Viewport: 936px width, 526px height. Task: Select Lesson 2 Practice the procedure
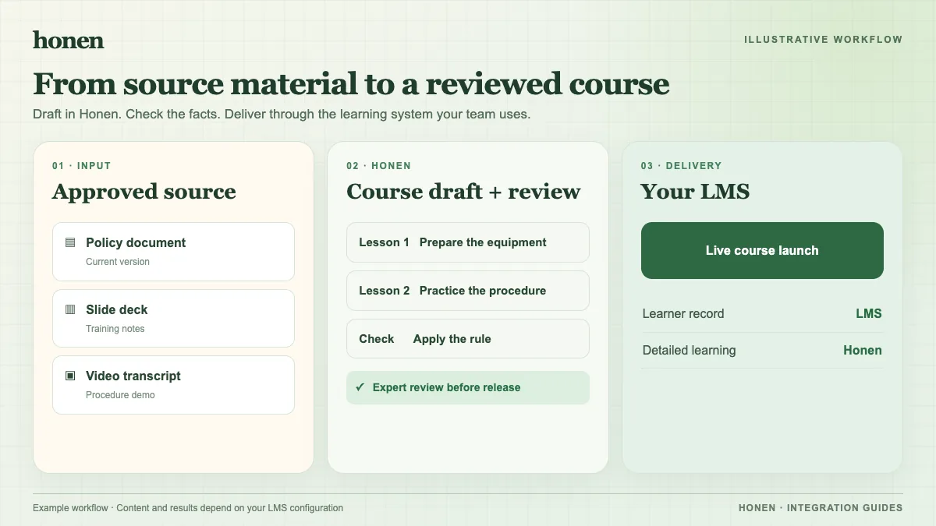468,291
